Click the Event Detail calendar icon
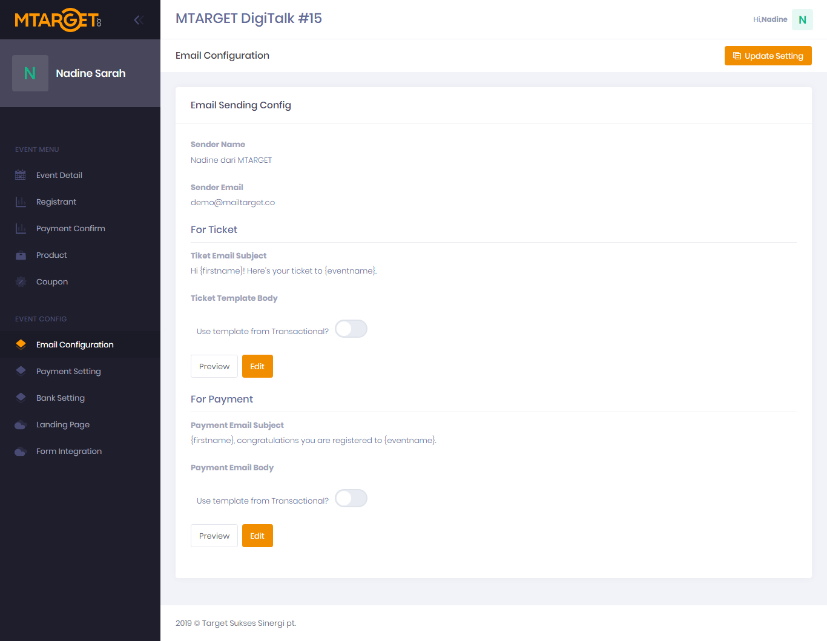The image size is (827, 641). (x=21, y=175)
